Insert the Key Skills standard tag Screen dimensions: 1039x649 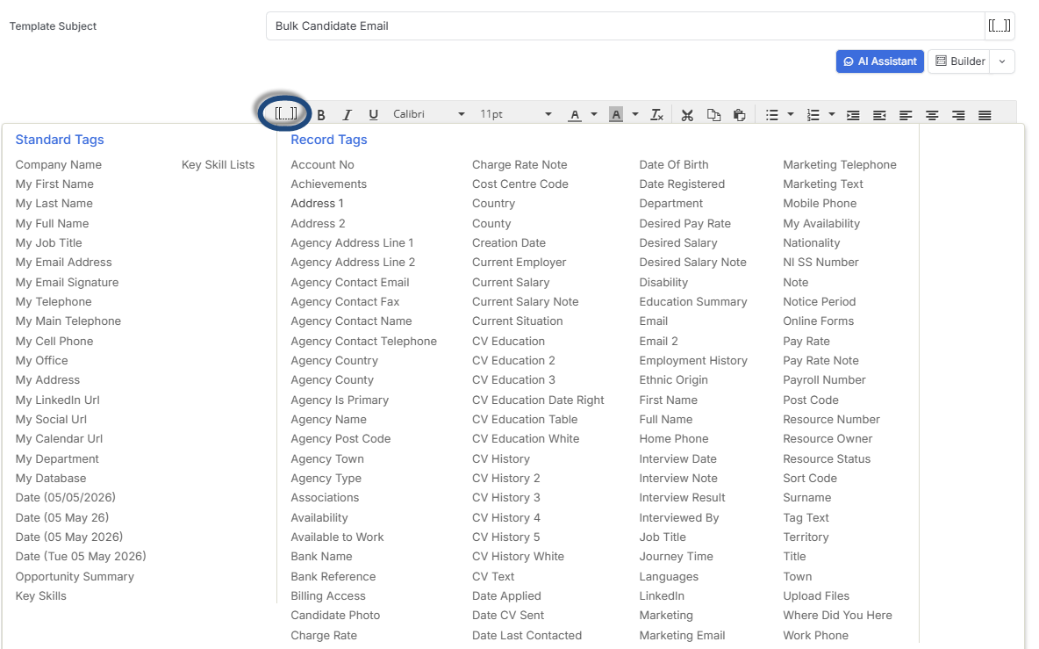coord(40,596)
